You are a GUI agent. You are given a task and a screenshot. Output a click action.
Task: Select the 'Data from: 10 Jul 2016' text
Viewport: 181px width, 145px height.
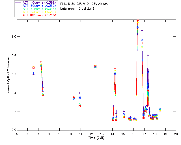click(77, 9)
